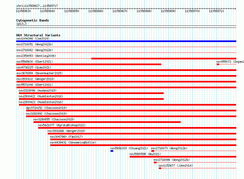Click the red bar of nsv5568630

pos(89,64)
